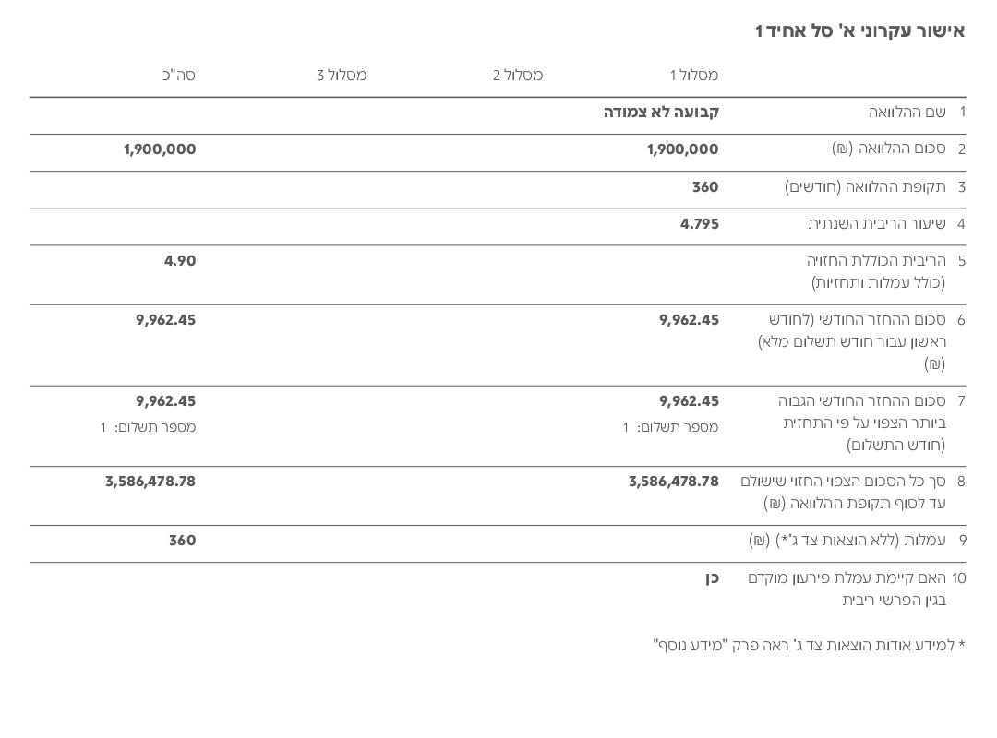The width and height of the screenshot is (997, 738).
Task: Click the loan name "קבועה לא צמודה"
Action: [x=661, y=113]
